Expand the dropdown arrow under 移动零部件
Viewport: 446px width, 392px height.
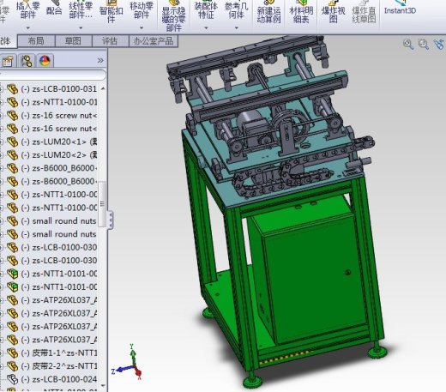point(142,27)
